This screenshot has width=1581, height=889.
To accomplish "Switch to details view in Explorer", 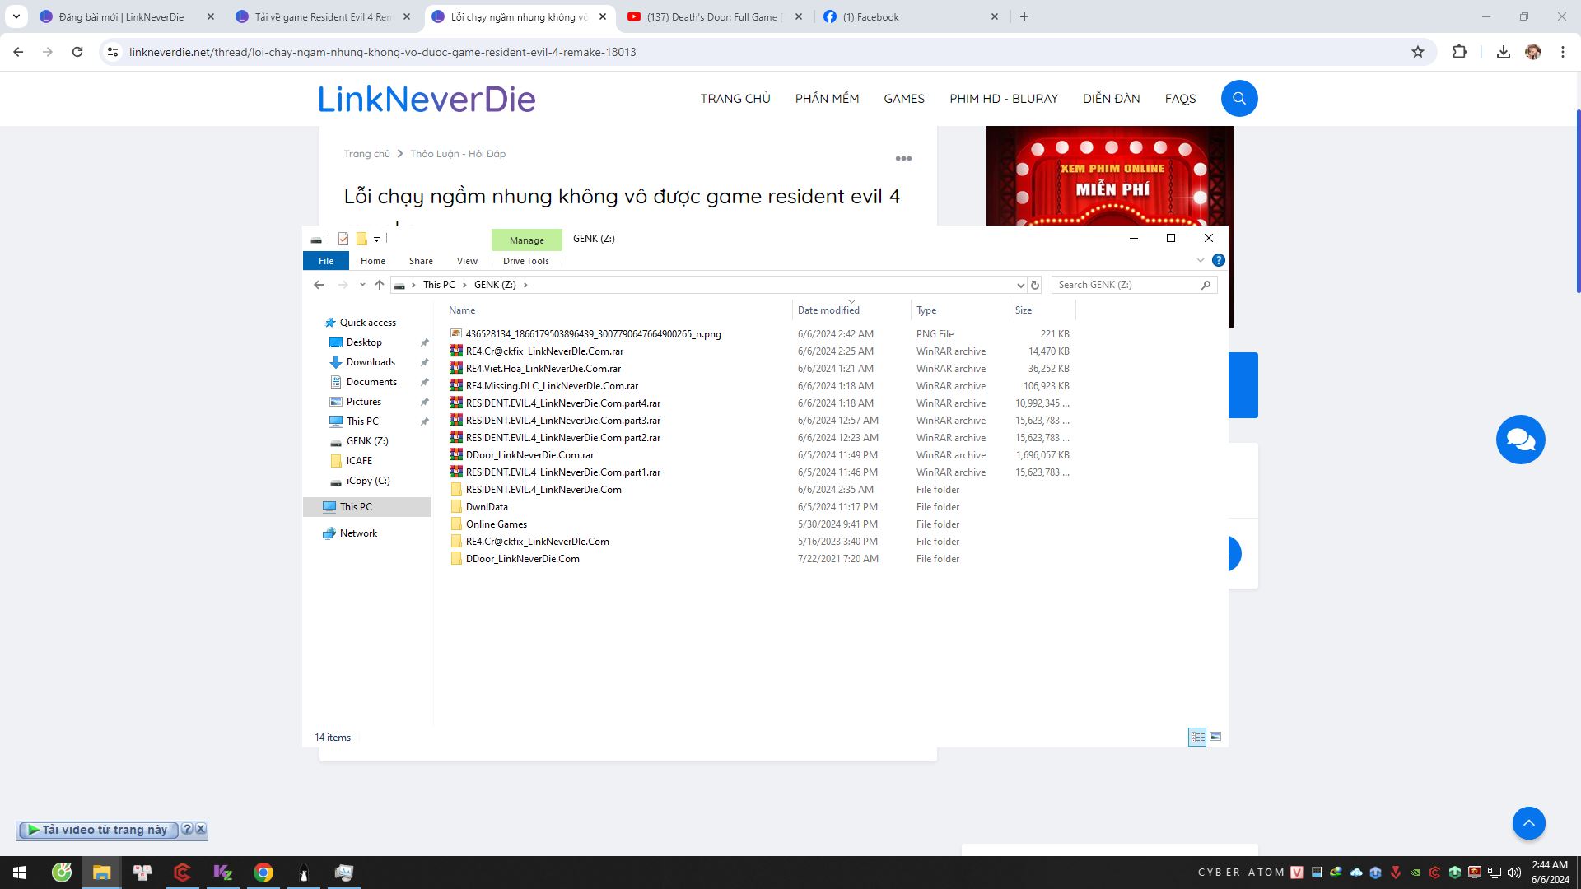I will (1197, 737).
